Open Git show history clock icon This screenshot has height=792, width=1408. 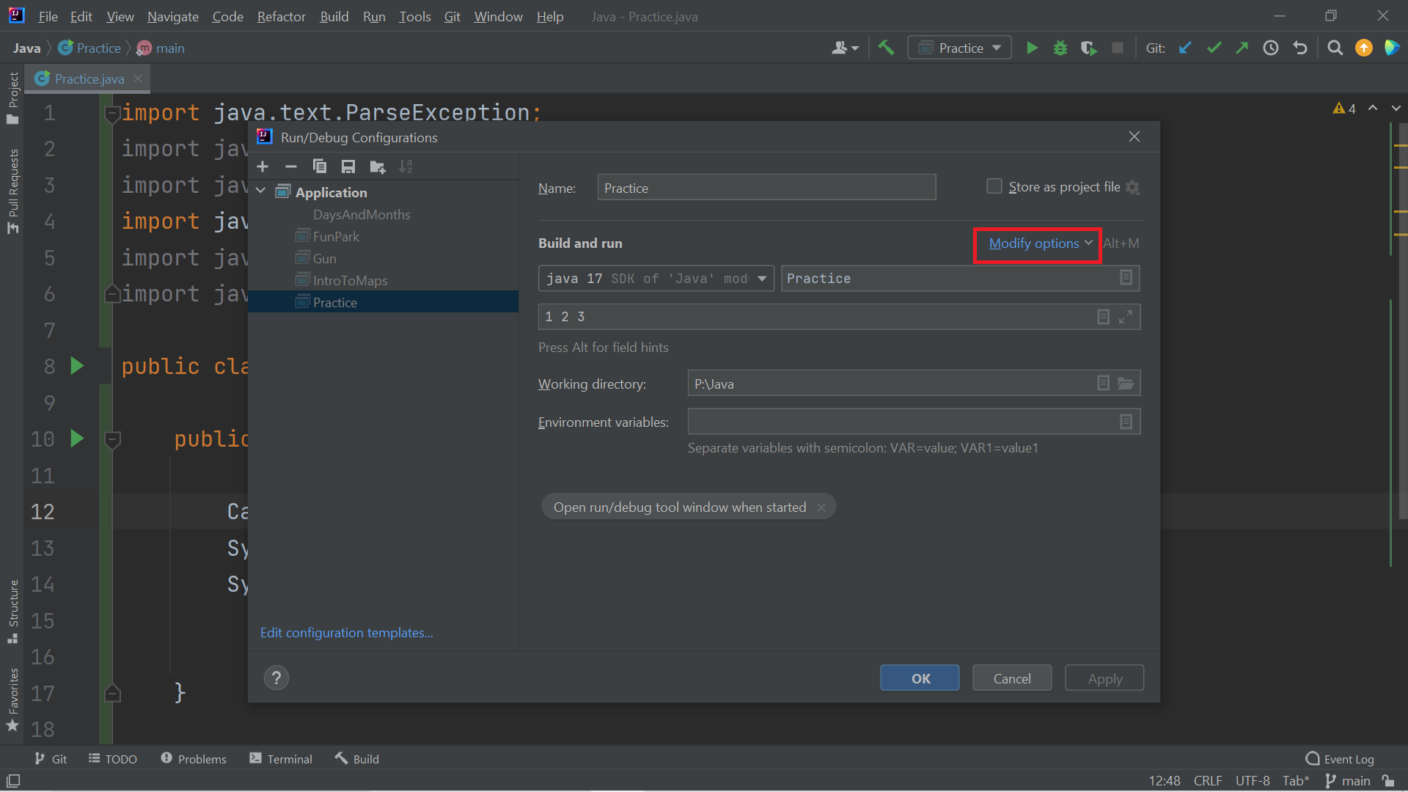(x=1271, y=48)
